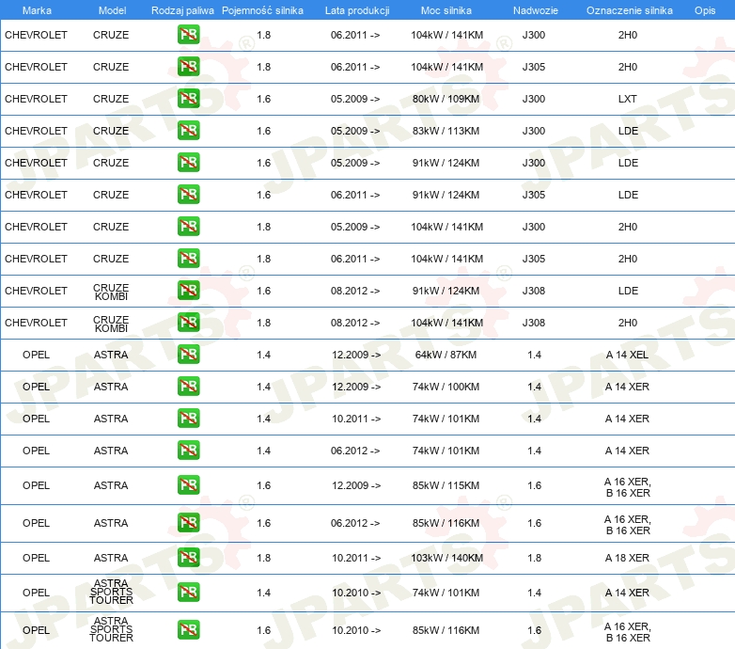Click the 10.2011 date in the Astra 1.8 row
The width and height of the screenshot is (735, 649).
pyautogui.click(x=356, y=558)
